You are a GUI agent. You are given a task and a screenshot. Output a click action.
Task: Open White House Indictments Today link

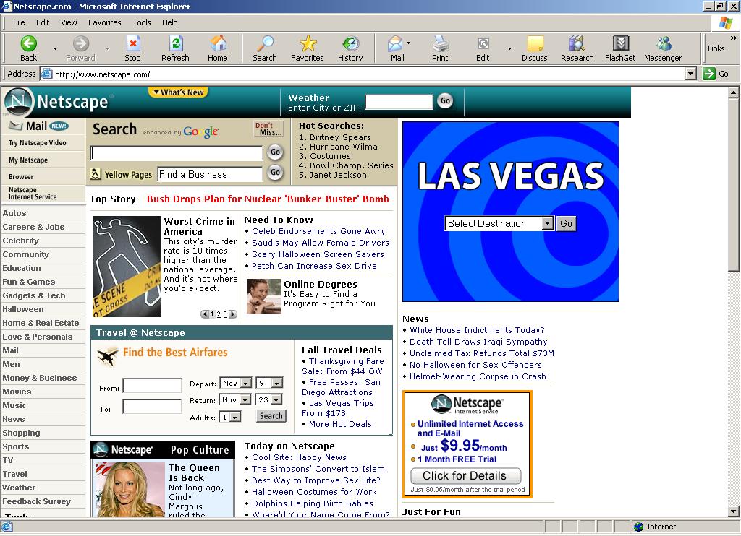477,330
